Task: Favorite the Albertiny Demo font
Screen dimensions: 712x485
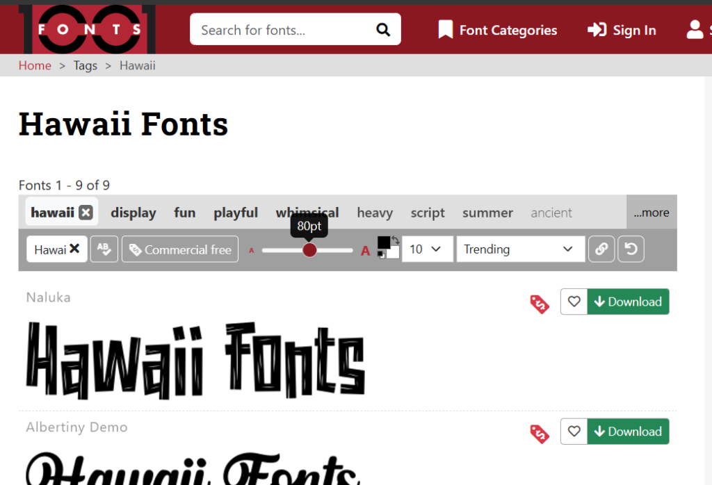Action: [x=574, y=431]
